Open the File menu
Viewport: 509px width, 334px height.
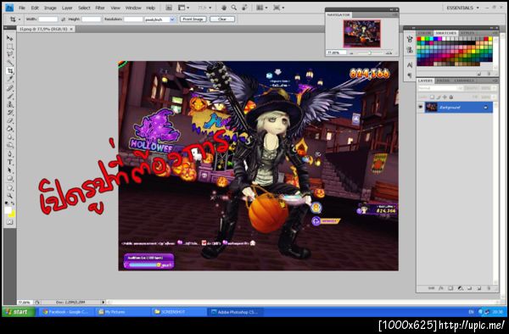click(x=22, y=8)
